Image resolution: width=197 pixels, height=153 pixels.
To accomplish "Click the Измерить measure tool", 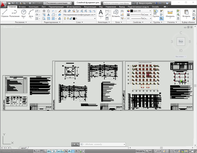I will point(170,13).
